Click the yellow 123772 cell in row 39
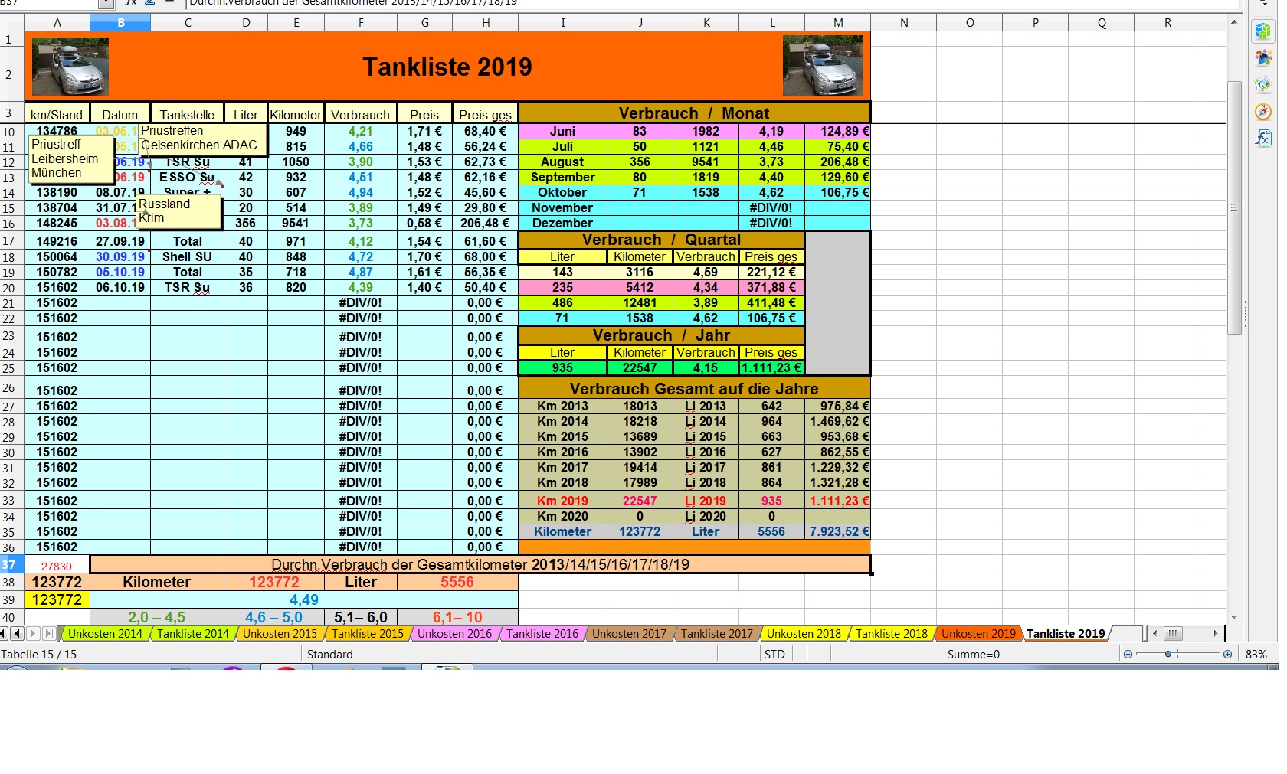 click(57, 599)
